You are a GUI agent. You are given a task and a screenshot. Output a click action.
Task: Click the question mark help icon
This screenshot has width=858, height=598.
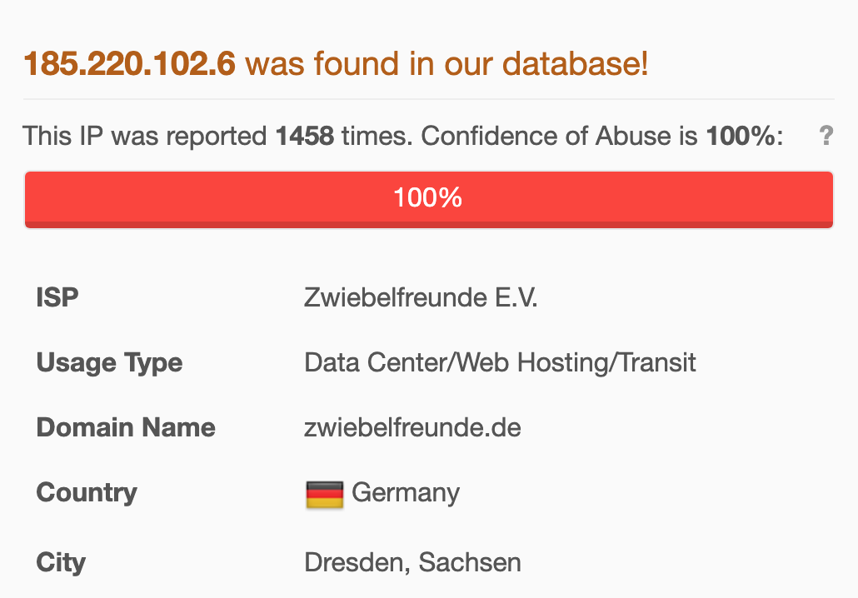[x=826, y=136]
